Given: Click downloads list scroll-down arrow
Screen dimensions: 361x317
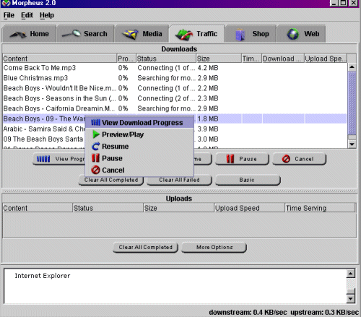Looking at the screenshot, I should [352, 144].
